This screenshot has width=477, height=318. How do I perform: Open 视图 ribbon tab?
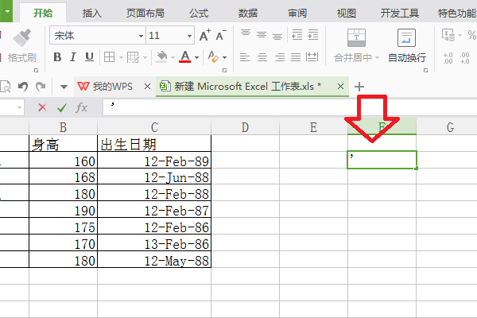pos(346,13)
